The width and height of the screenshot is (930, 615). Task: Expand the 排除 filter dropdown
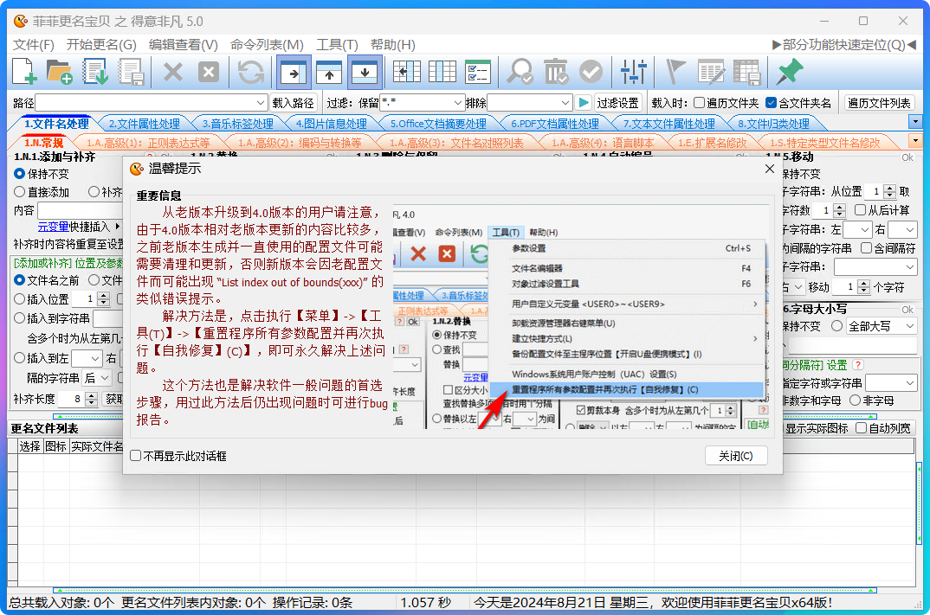(x=565, y=103)
